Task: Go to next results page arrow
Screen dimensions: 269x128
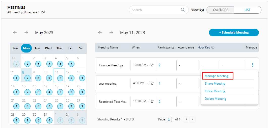Action: (x=192, y=119)
